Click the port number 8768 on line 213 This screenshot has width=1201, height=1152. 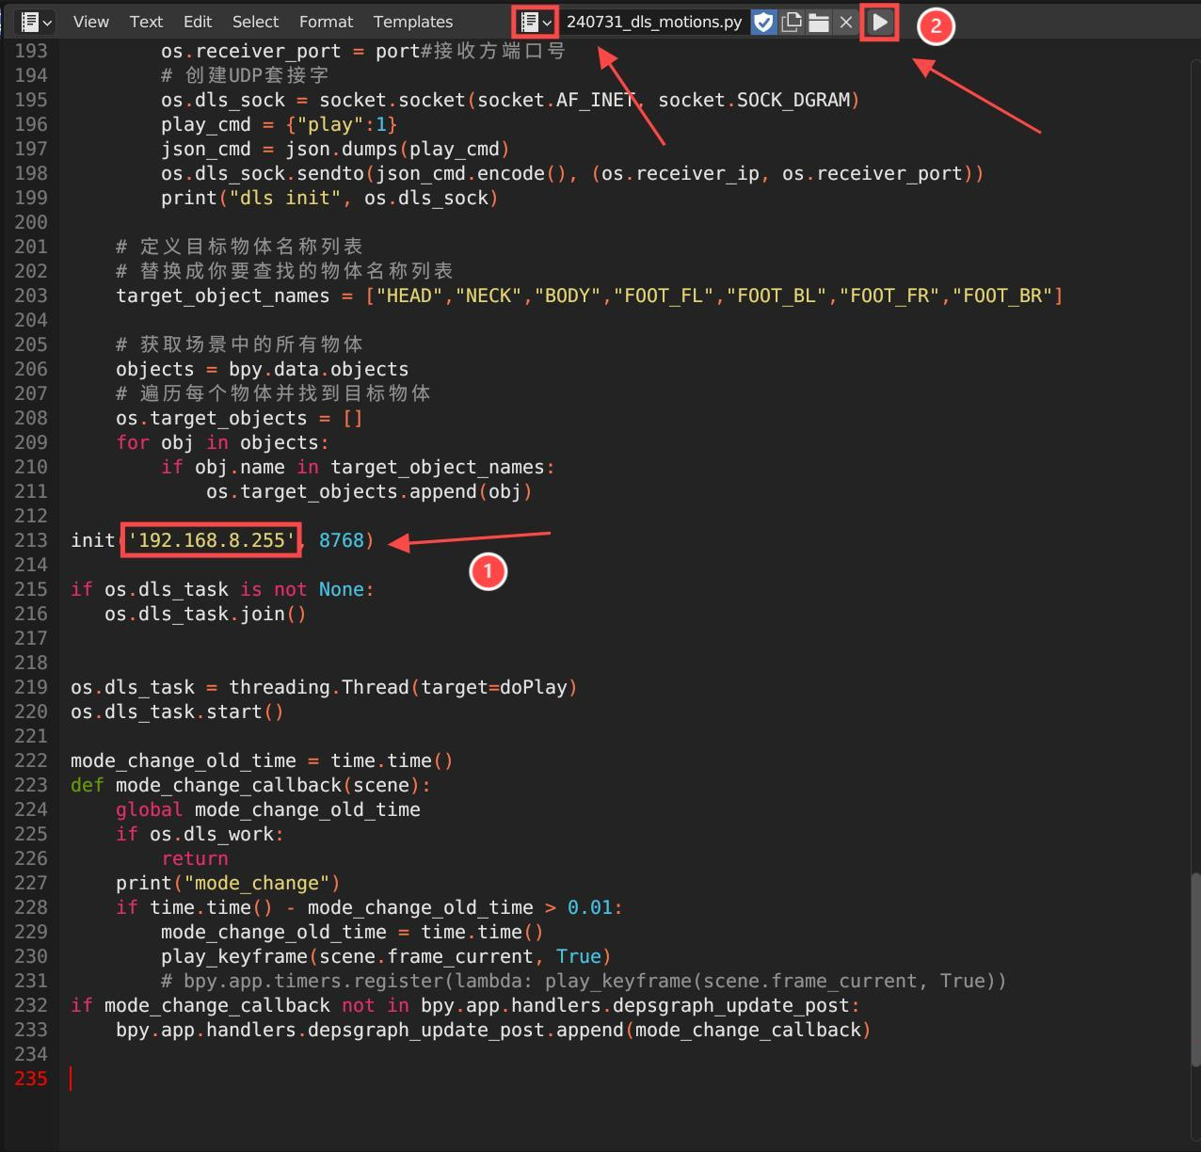pos(341,540)
